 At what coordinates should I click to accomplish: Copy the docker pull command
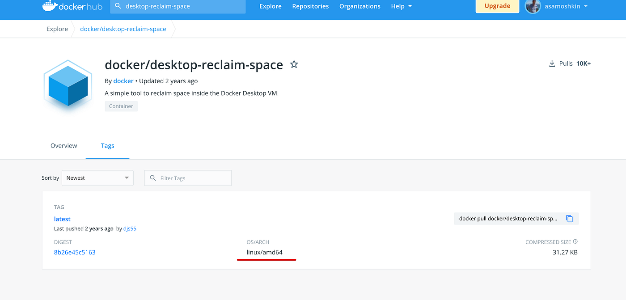pos(569,219)
